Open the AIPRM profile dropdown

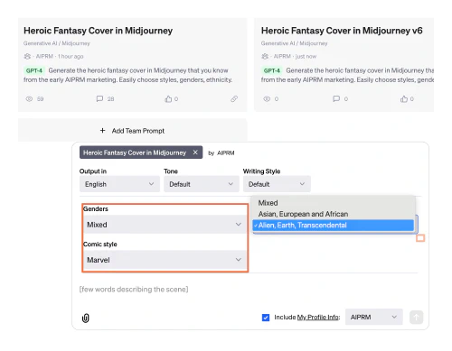[x=373, y=317]
